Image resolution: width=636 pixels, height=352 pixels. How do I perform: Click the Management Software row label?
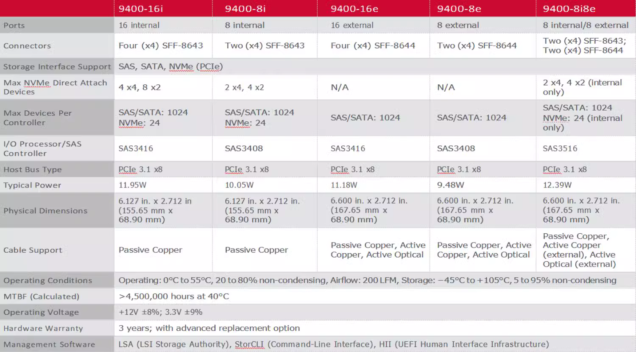49,344
